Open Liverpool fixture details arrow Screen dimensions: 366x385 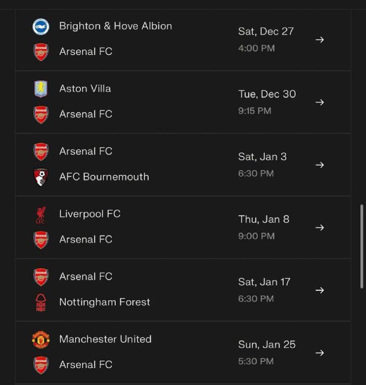319,227
